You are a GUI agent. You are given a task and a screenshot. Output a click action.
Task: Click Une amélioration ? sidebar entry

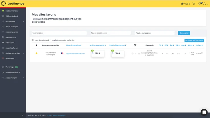12,73
